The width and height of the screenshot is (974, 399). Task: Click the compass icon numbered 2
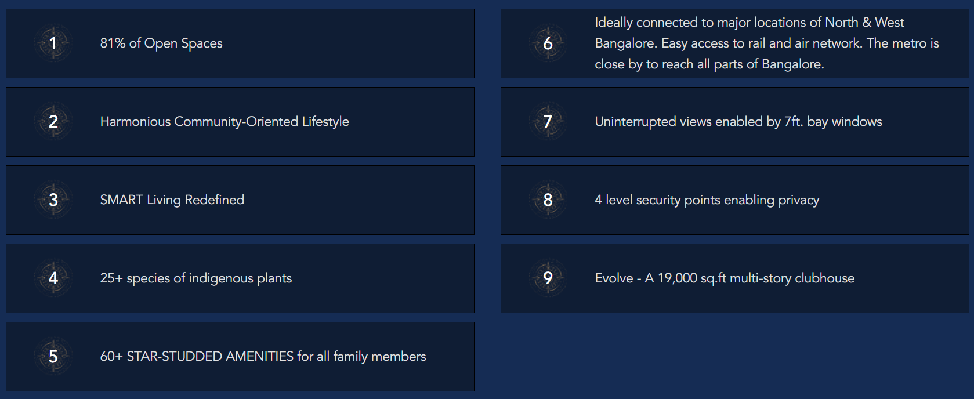click(53, 122)
